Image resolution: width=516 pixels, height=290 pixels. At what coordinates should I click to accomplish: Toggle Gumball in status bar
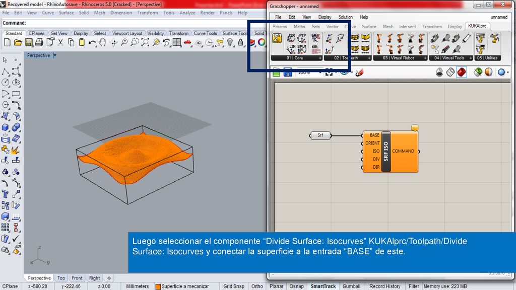(351, 286)
